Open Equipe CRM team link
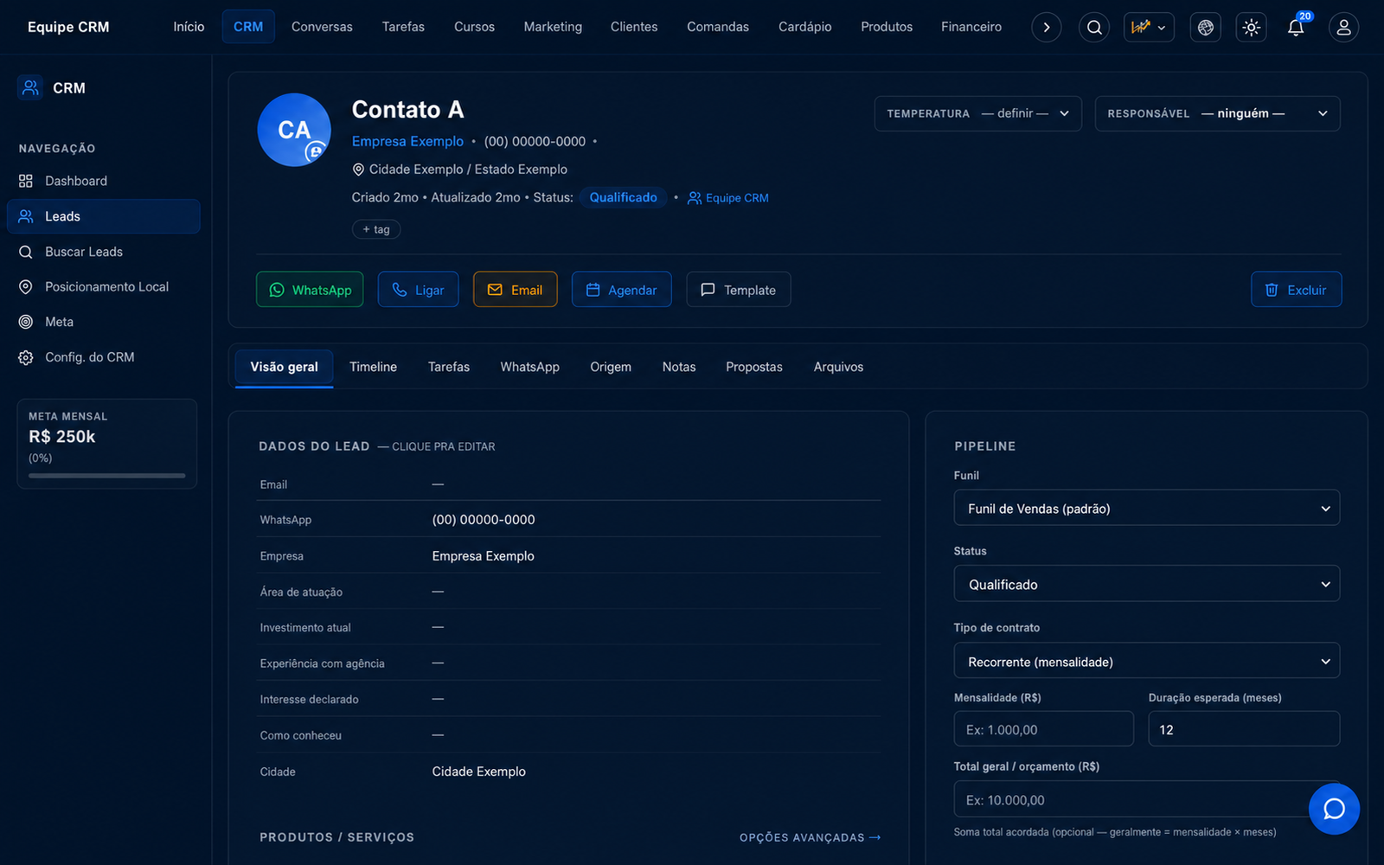Image resolution: width=1384 pixels, height=865 pixels. pyautogui.click(x=728, y=198)
